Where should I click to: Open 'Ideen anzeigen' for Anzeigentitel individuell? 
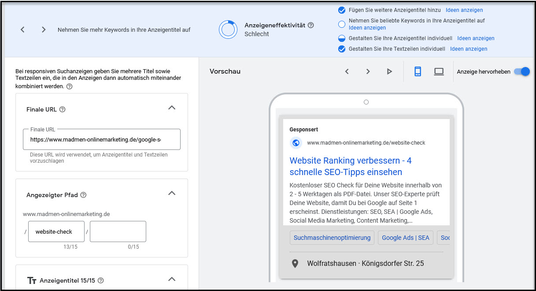[x=476, y=38]
